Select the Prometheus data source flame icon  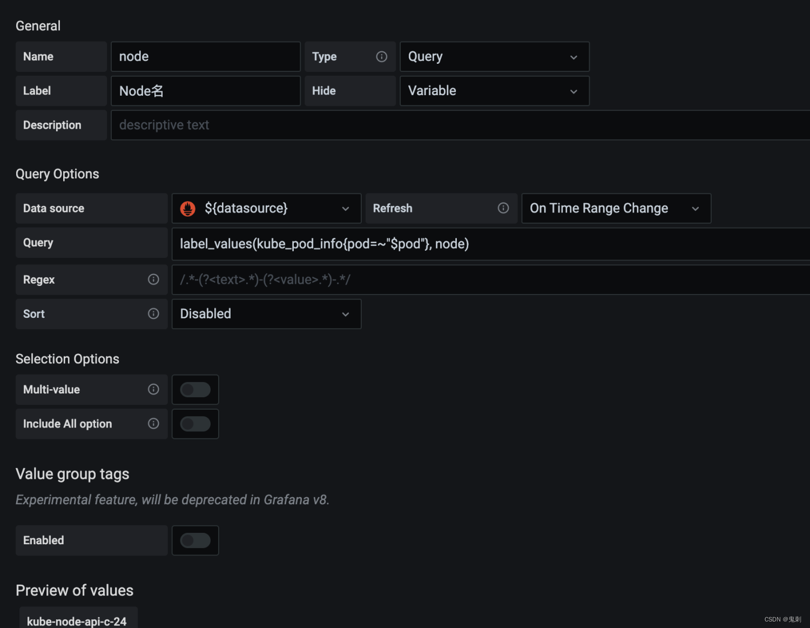(187, 208)
